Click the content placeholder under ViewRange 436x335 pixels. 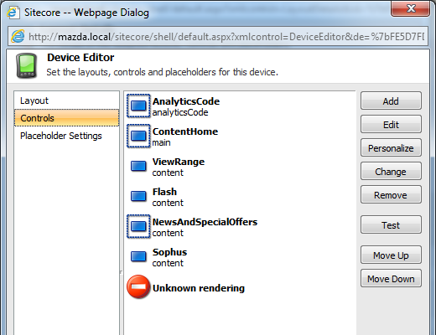[x=168, y=173]
